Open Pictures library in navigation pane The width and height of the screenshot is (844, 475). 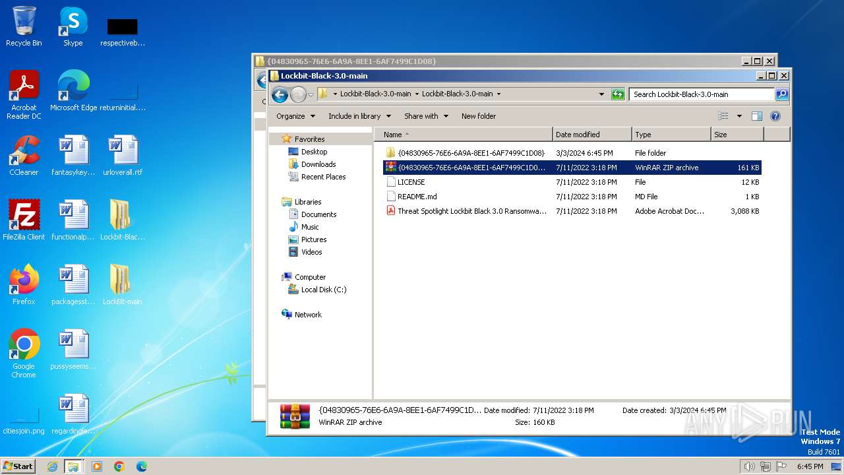click(x=314, y=239)
